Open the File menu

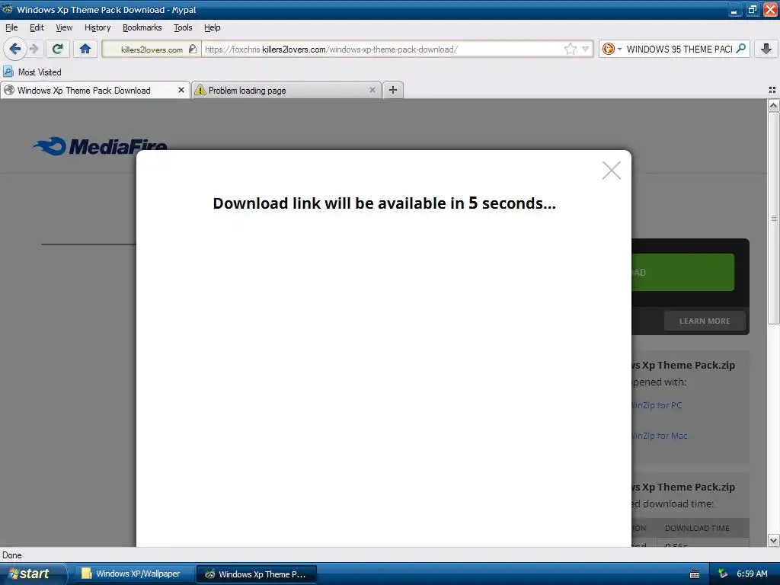(11, 27)
